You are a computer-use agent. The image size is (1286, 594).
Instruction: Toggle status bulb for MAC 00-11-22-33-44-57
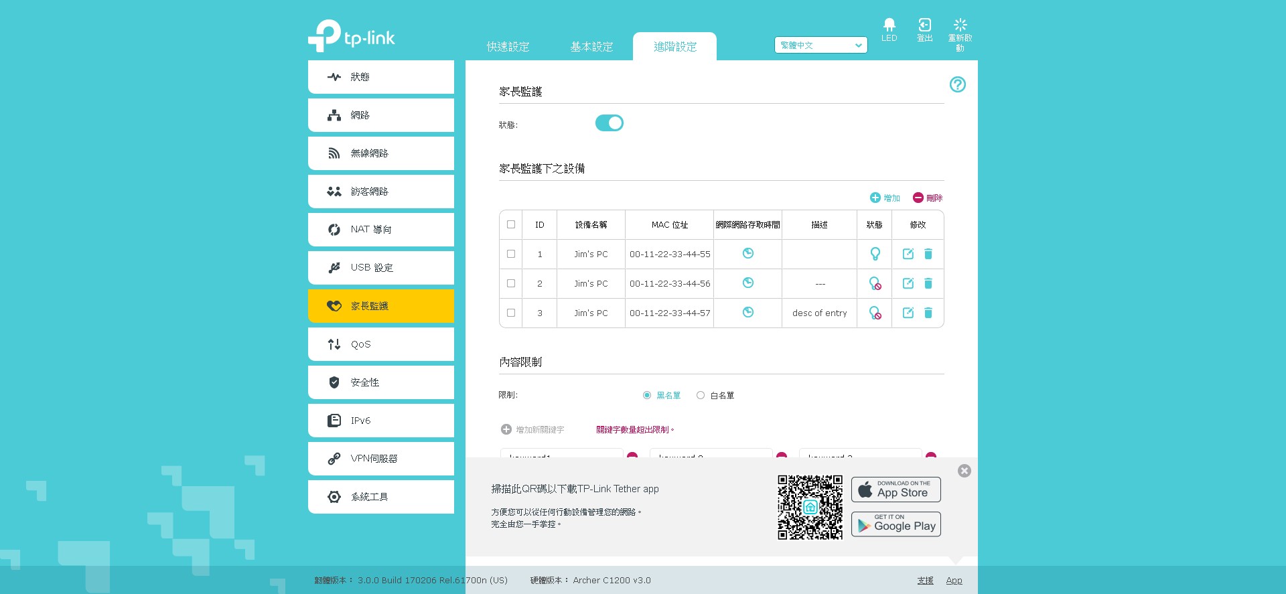875,313
